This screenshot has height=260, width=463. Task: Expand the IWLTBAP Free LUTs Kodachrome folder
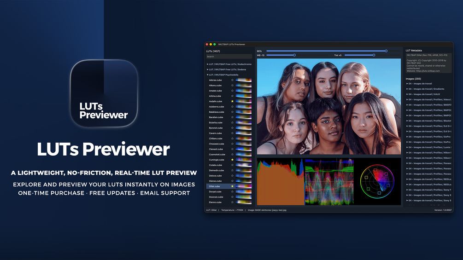pyautogui.click(x=229, y=64)
